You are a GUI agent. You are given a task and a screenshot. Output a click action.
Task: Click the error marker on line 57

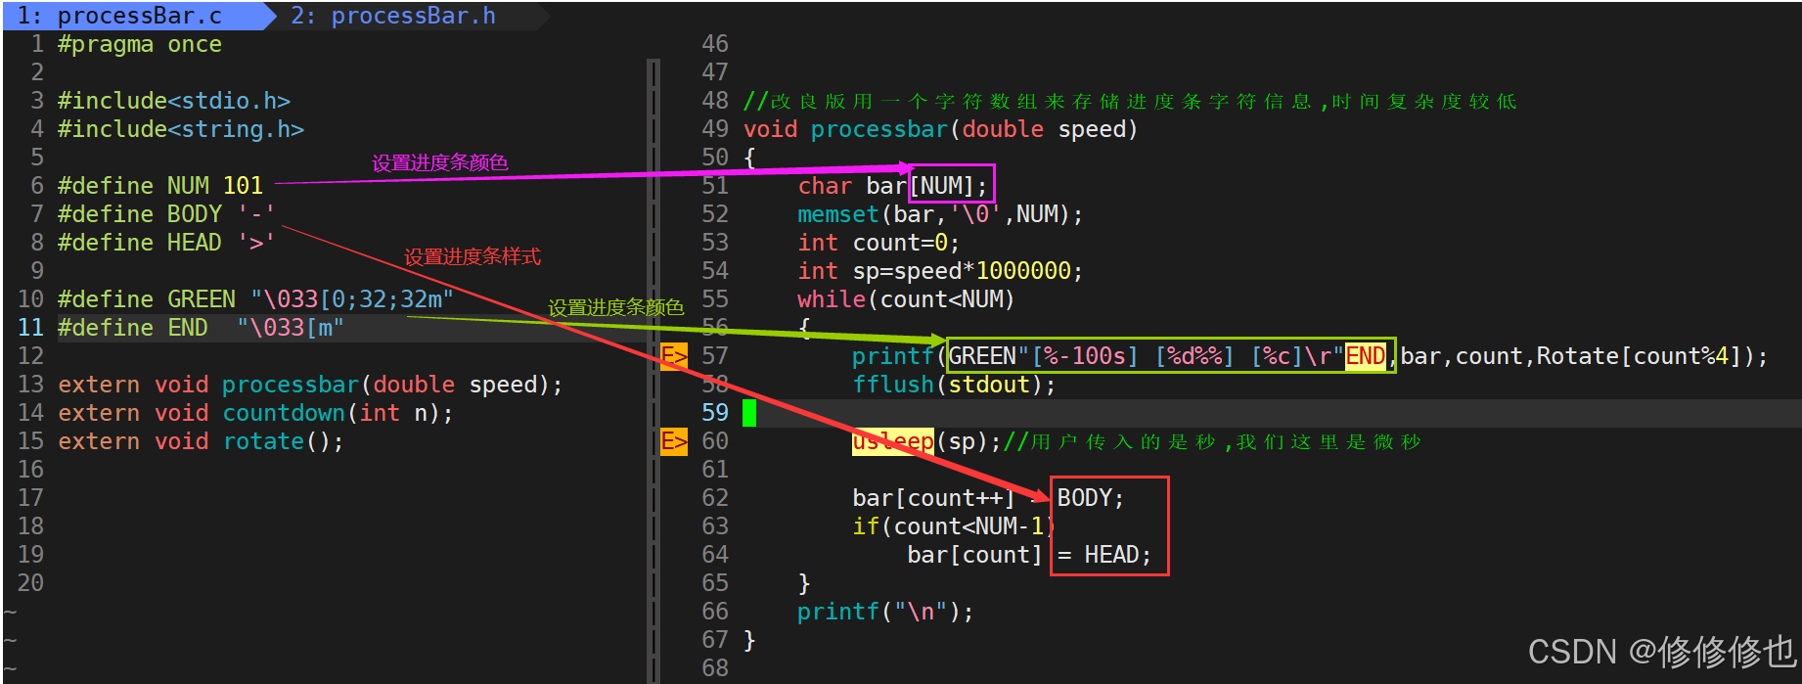[x=674, y=356]
